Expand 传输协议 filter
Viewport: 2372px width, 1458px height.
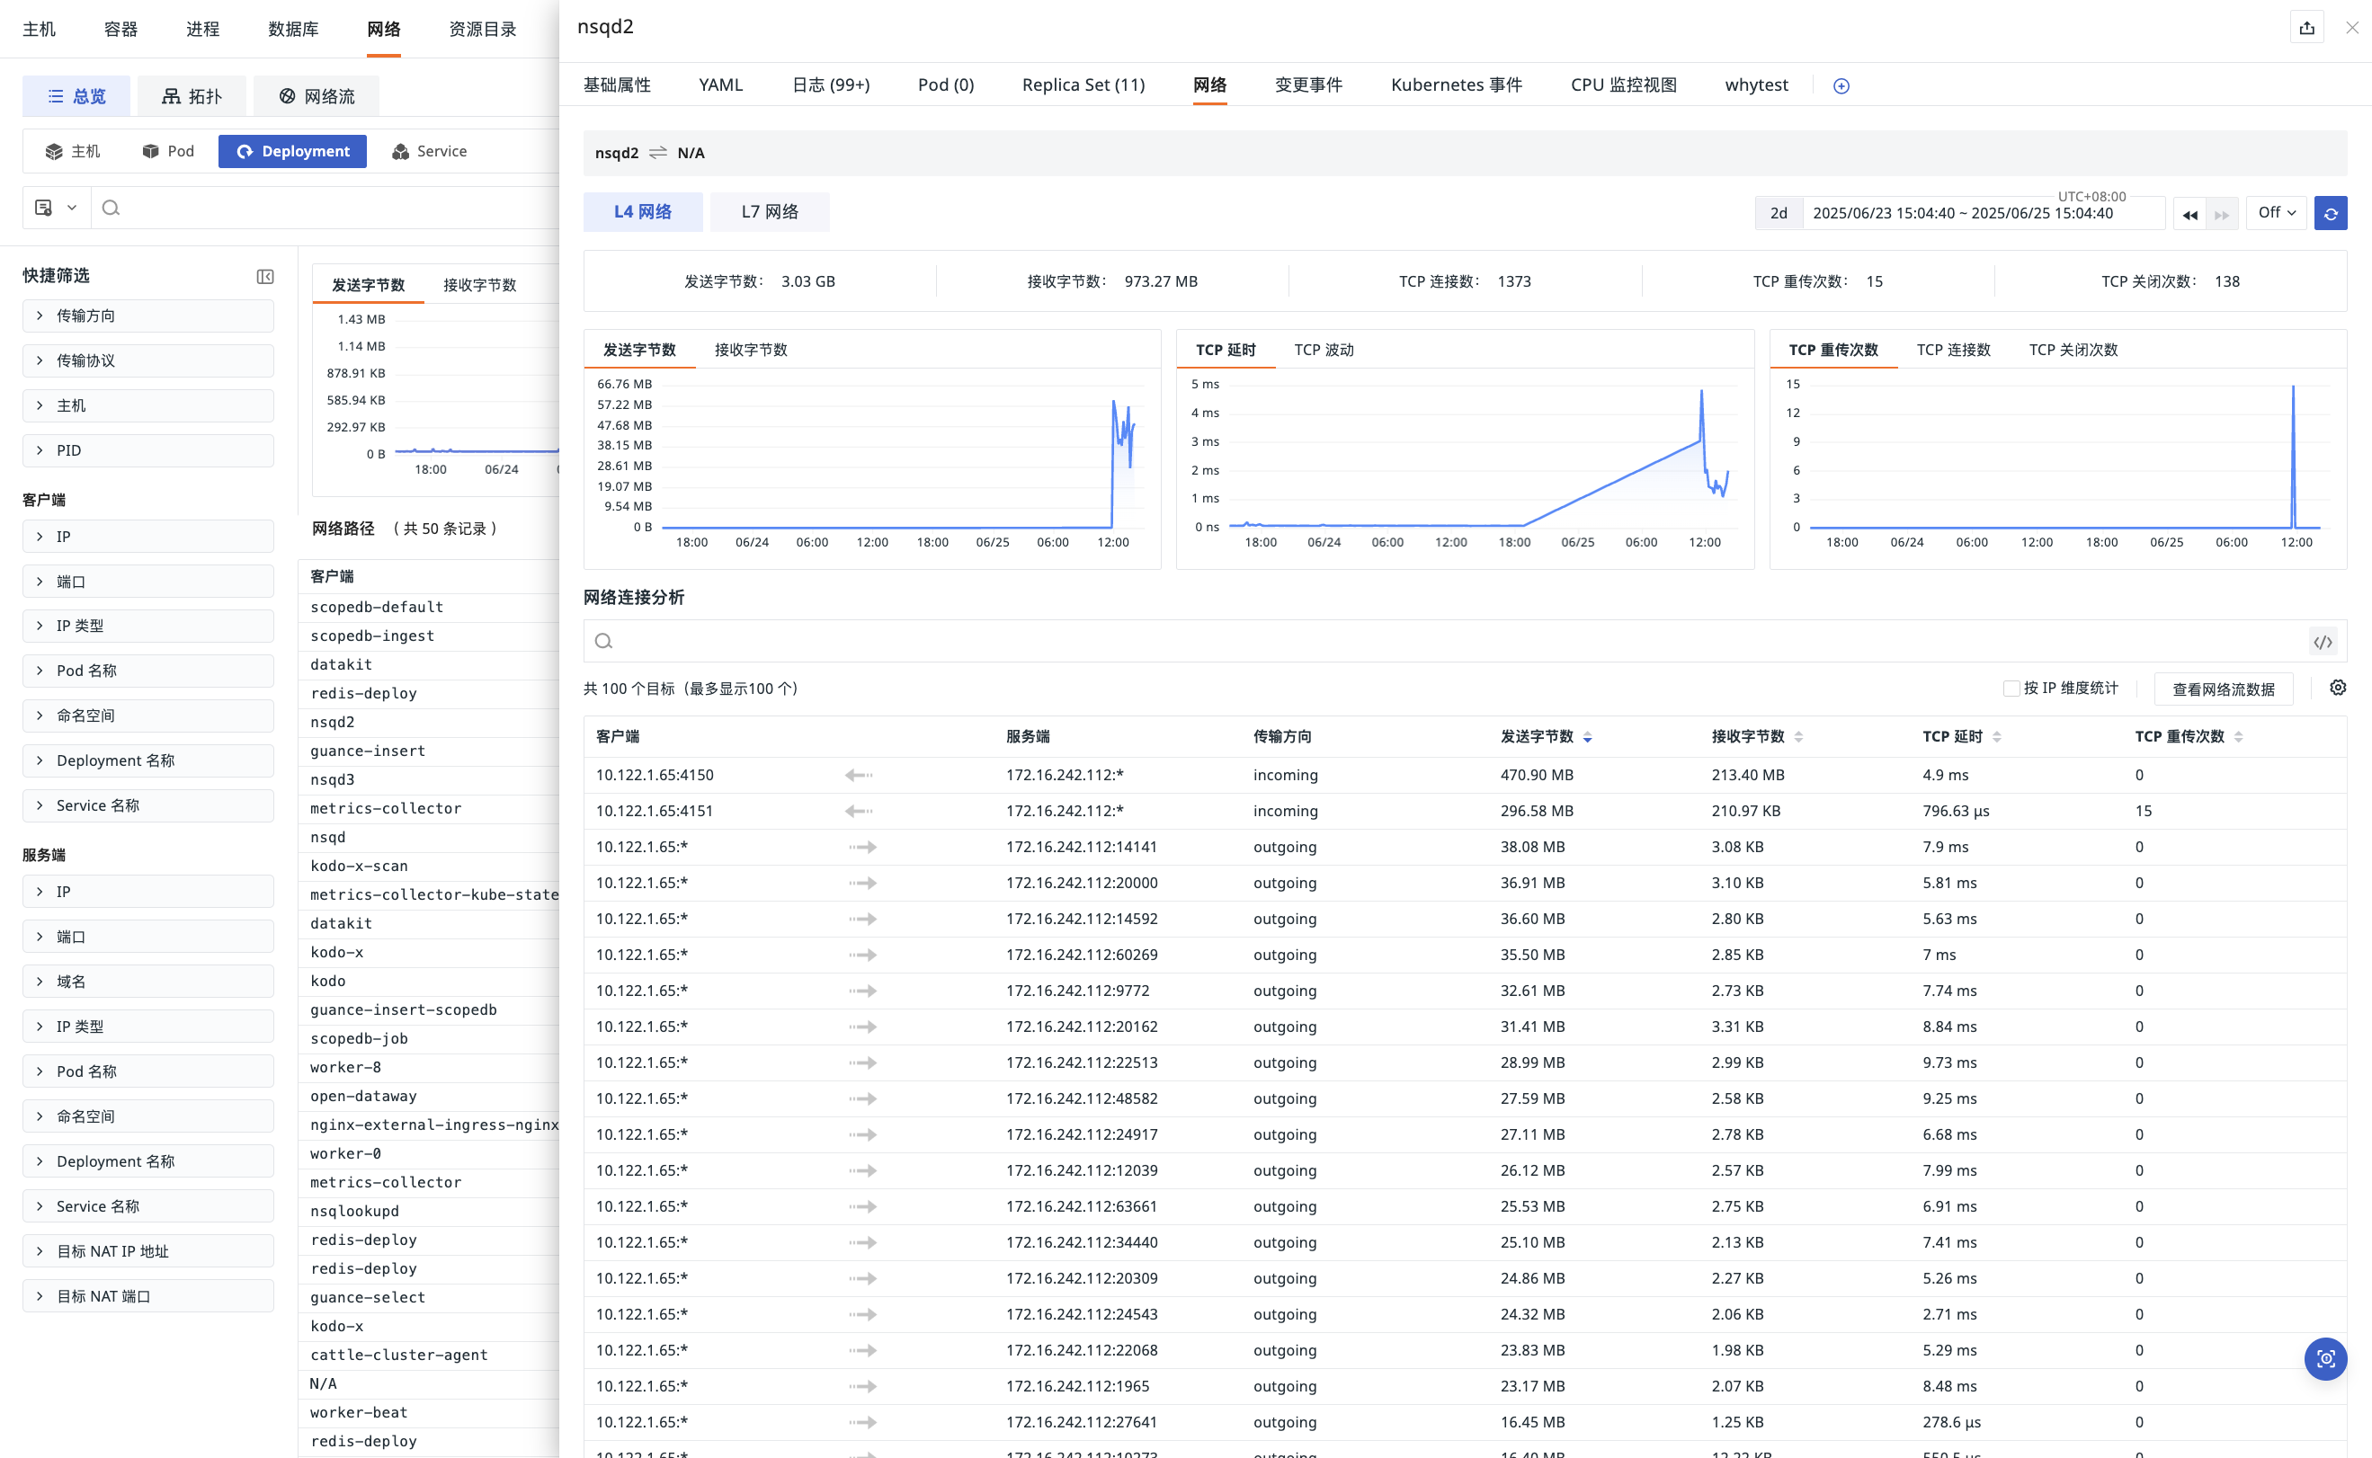147,360
